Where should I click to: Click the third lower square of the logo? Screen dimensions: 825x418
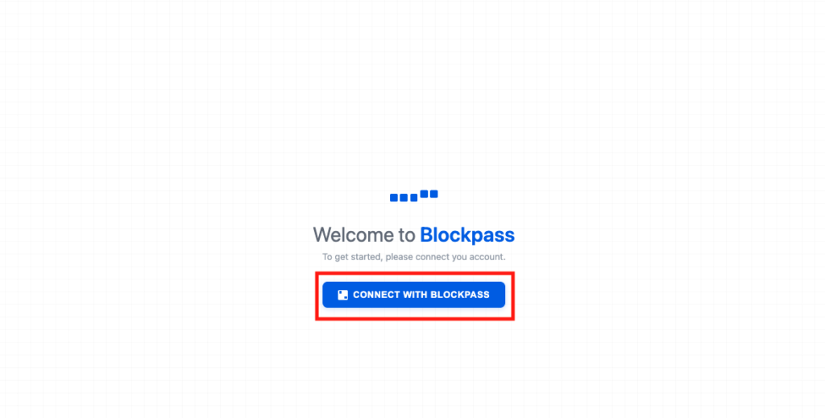tap(413, 197)
